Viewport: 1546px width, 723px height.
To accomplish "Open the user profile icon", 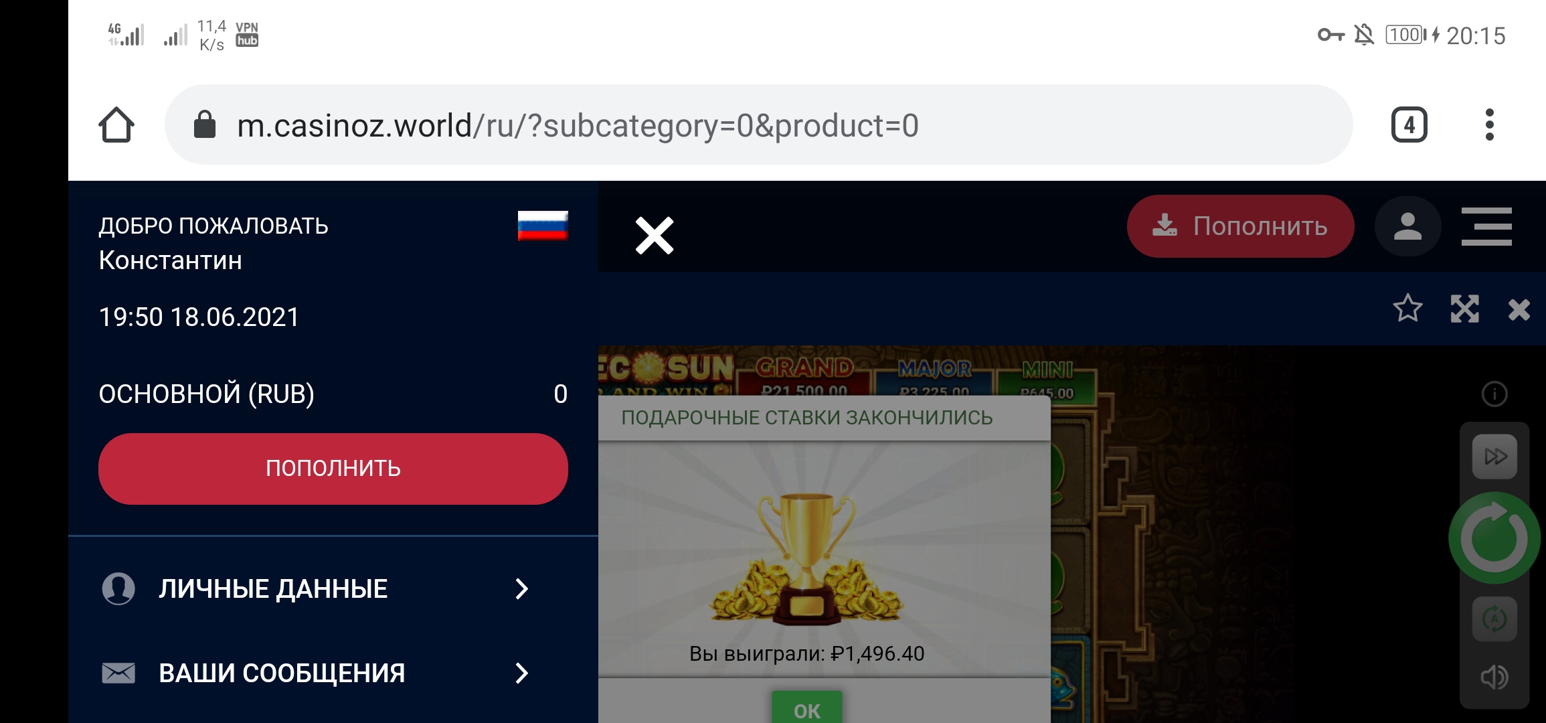I will point(1407,226).
